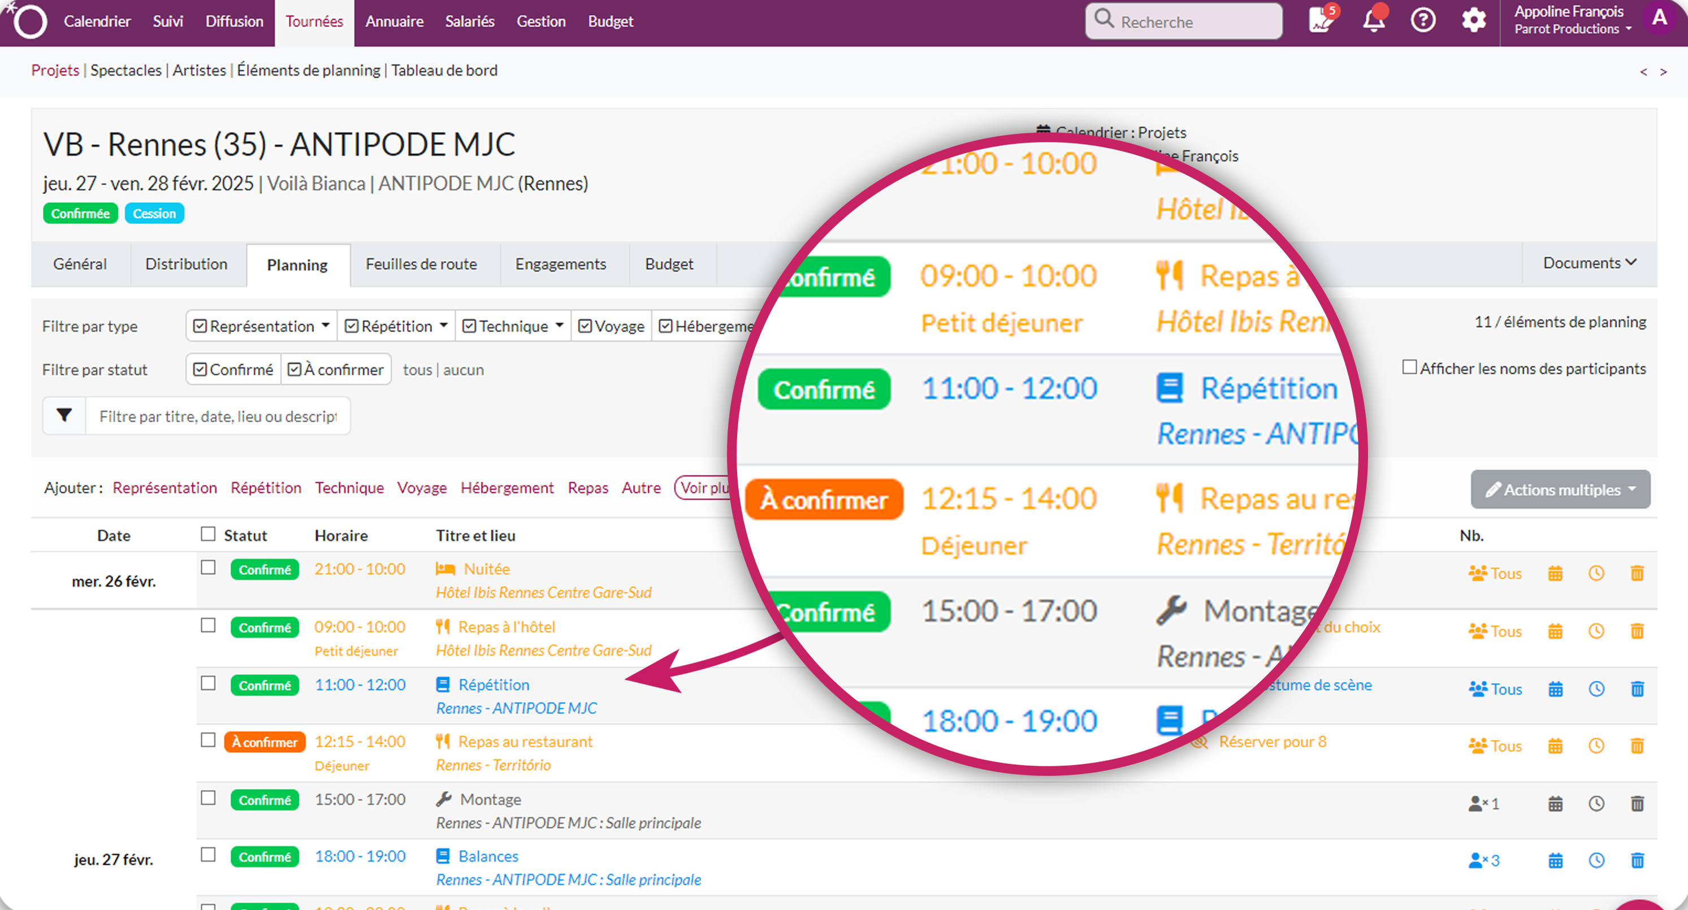Click clock icon in Balances row

[x=1596, y=861]
